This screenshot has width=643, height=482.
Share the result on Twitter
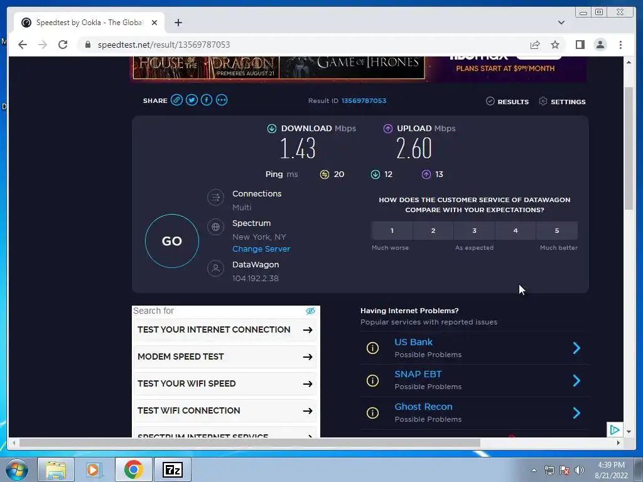tap(192, 100)
